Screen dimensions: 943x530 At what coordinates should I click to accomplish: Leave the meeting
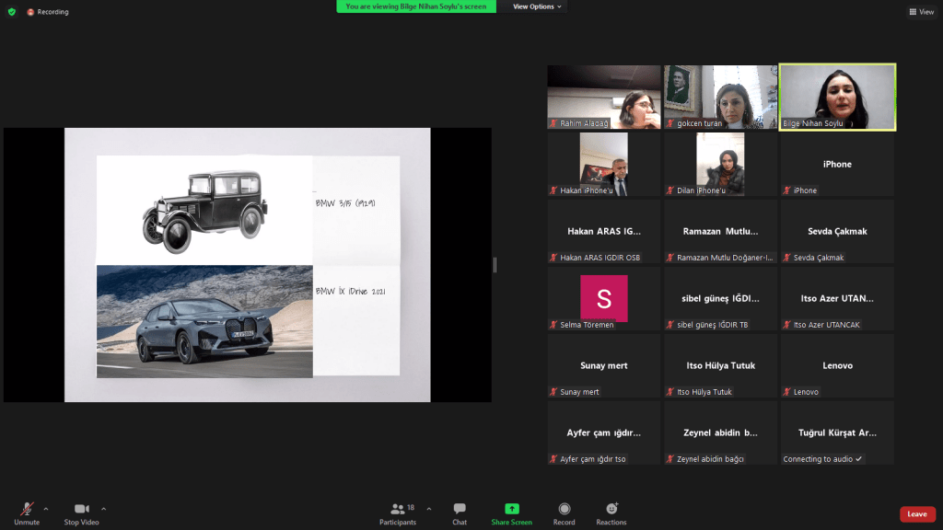(916, 514)
